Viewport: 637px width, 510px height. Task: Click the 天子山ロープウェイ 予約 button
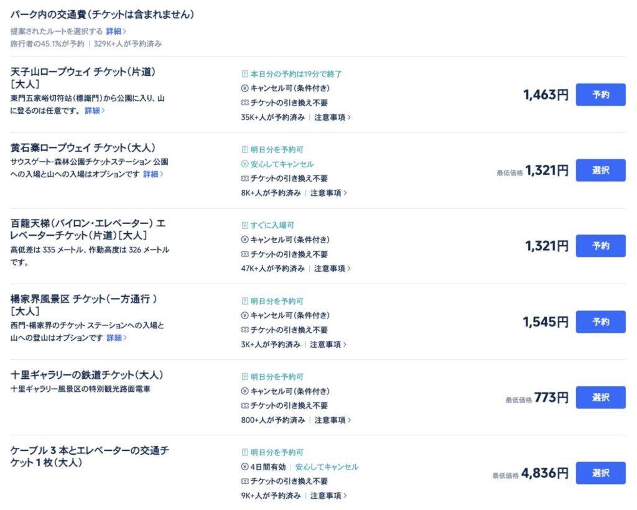(600, 95)
